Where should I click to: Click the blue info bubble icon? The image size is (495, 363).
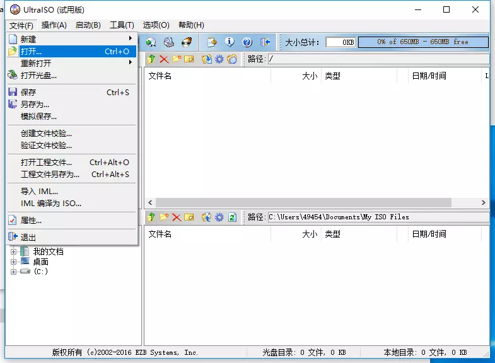coord(230,42)
